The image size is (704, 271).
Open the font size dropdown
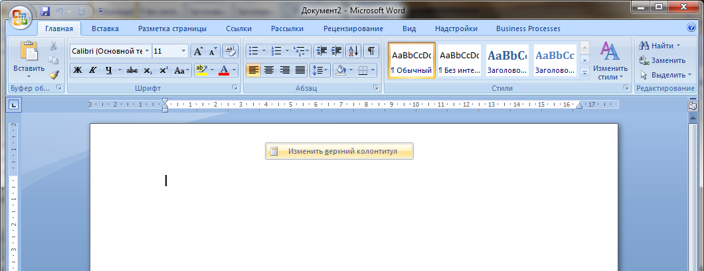tap(183, 51)
